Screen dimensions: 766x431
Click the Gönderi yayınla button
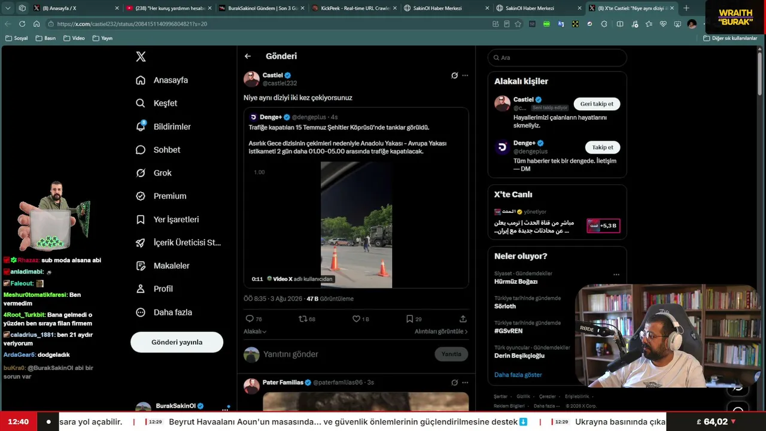click(x=177, y=342)
